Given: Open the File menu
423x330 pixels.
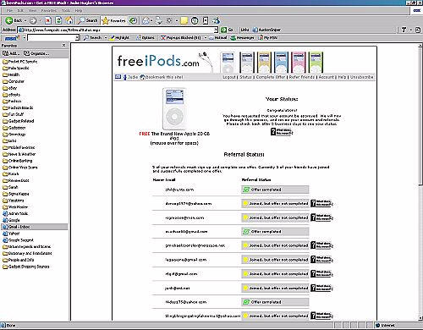Looking at the screenshot, I should [9, 10].
